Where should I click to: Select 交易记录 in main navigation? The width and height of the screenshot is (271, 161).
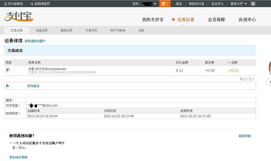[185, 20]
